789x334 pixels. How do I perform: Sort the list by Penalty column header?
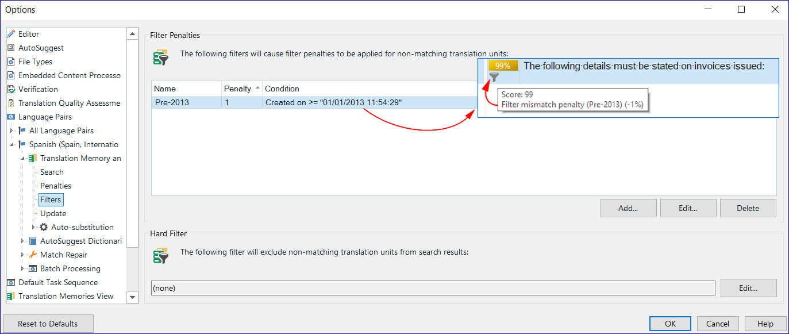click(x=237, y=89)
